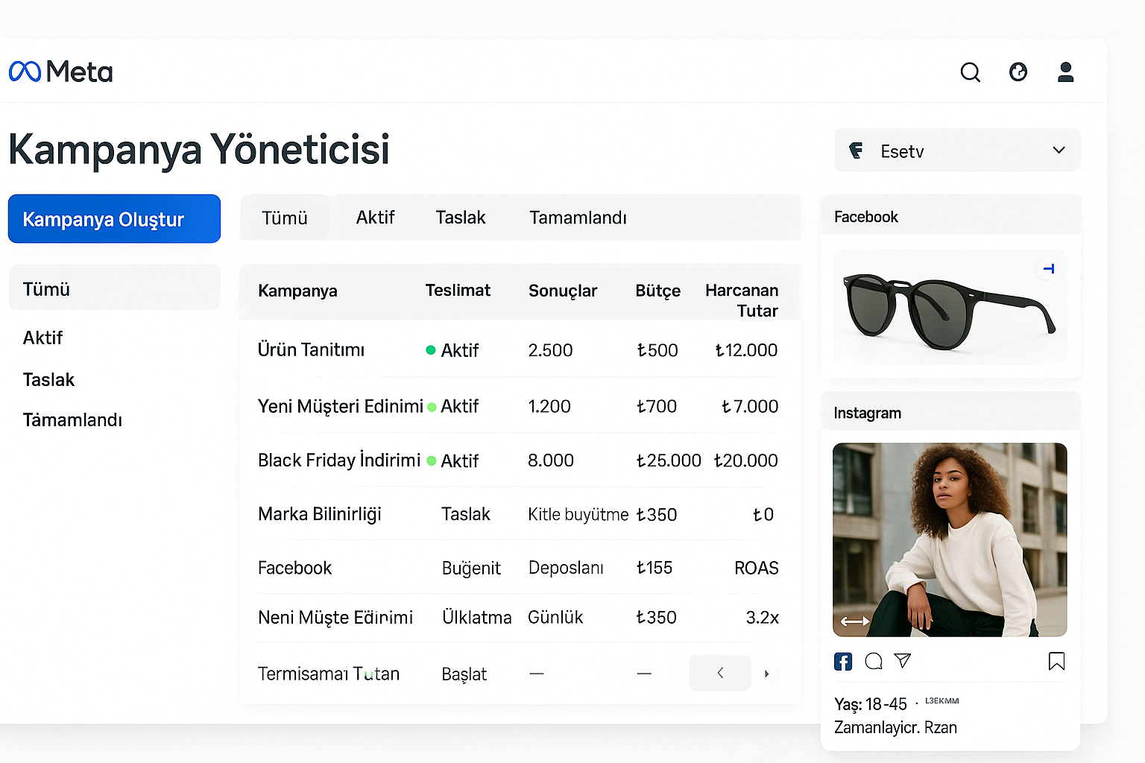Screen dimensions: 1145x763
Task: Click the Facebook icon under Instagram preview
Action: [x=843, y=661]
